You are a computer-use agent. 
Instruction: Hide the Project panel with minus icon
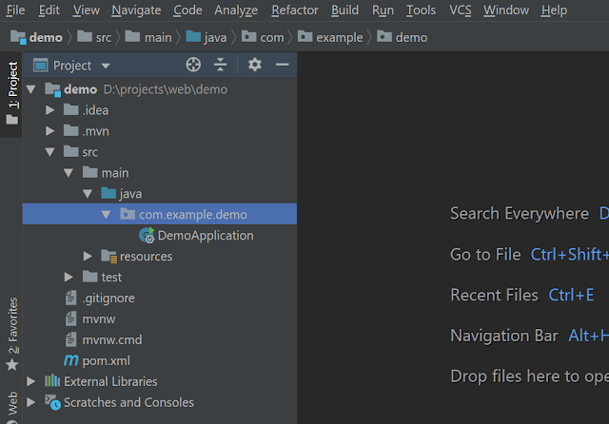point(283,65)
